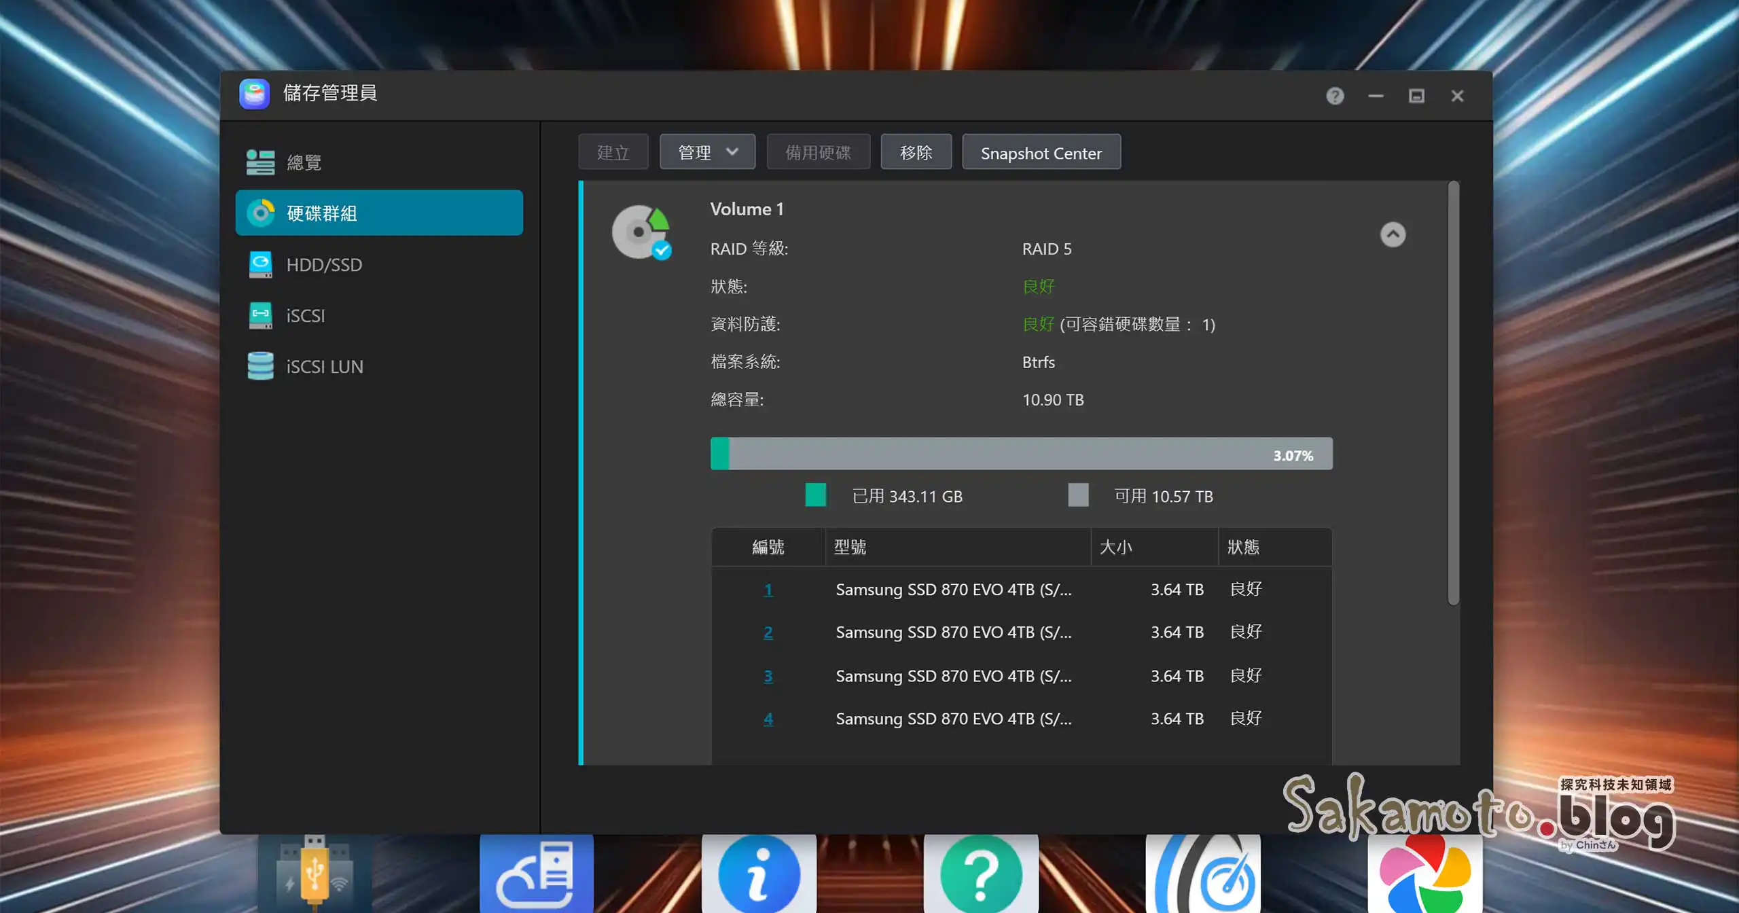Click the Storage Manager app icon in title bar
Viewport: 1739px width, 913px height.
tap(255, 93)
